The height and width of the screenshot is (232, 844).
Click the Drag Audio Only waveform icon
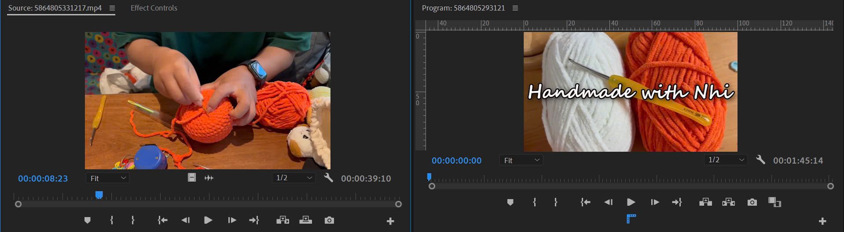click(x=209, y=178)
